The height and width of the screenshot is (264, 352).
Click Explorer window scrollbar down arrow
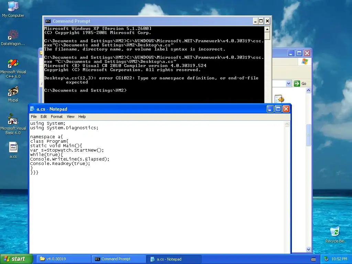(308, 249)
